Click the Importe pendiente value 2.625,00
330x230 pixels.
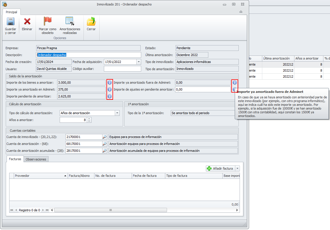click(81, 96)
